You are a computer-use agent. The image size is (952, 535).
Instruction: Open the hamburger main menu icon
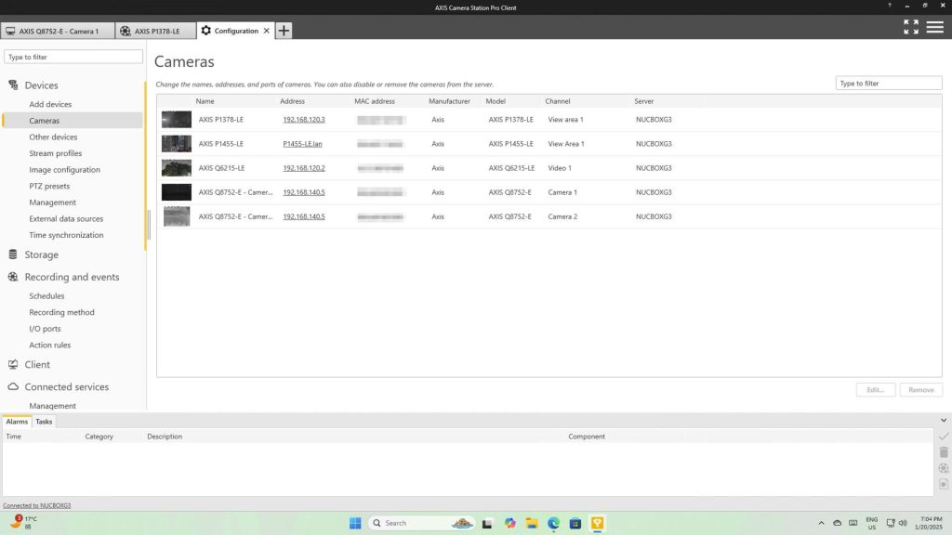click(x=934, y=27)
